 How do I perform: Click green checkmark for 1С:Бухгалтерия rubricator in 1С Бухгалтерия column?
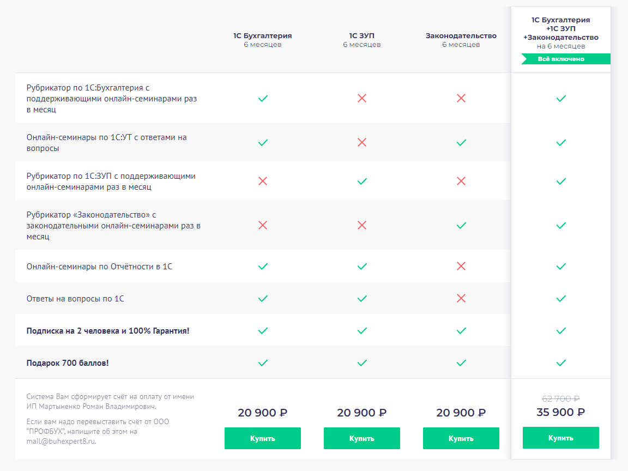coord(263,99)
